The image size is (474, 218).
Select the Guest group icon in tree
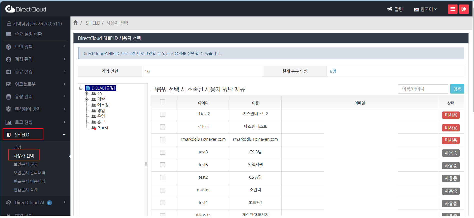[94, 128]
